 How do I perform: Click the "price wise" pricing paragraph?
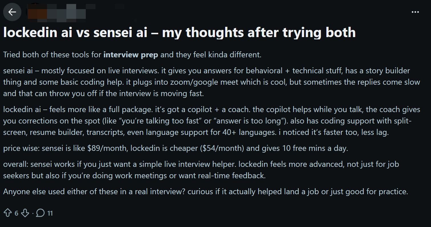pyautogui.click(x=175, y=148)
